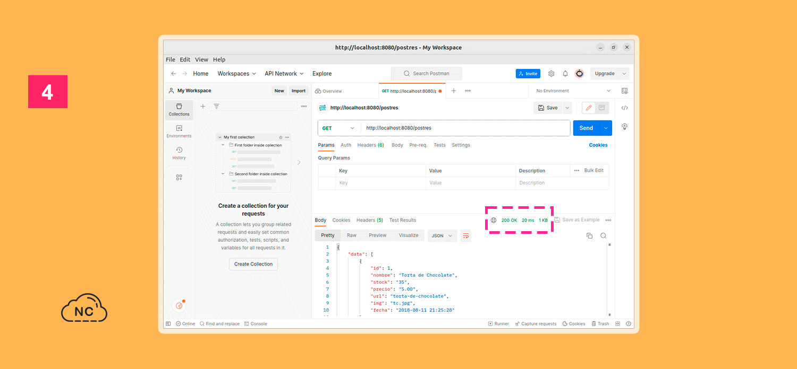Screen dimensions: 797x369
Task: Switch to the Overview tab
Action: (x=328, y=91)
